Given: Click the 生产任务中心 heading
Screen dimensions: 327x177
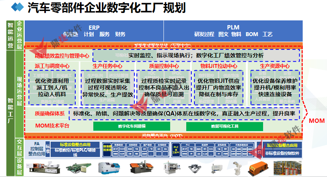Looking at the screenshot, I should pyautogui.click(x=107, y=66).
